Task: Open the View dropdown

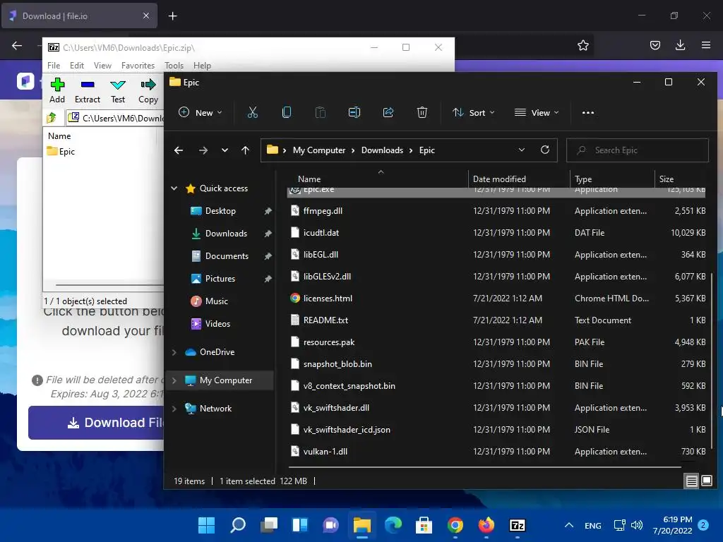Action: (x=537, y=112)
